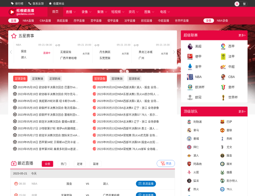This screenshot has width=255, height=196.
Task: Show more 顶级球队 with 更多>
Action: pos(242,111)
